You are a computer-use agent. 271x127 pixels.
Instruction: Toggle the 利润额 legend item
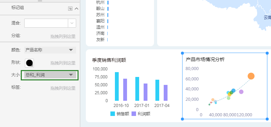point(141,114)
